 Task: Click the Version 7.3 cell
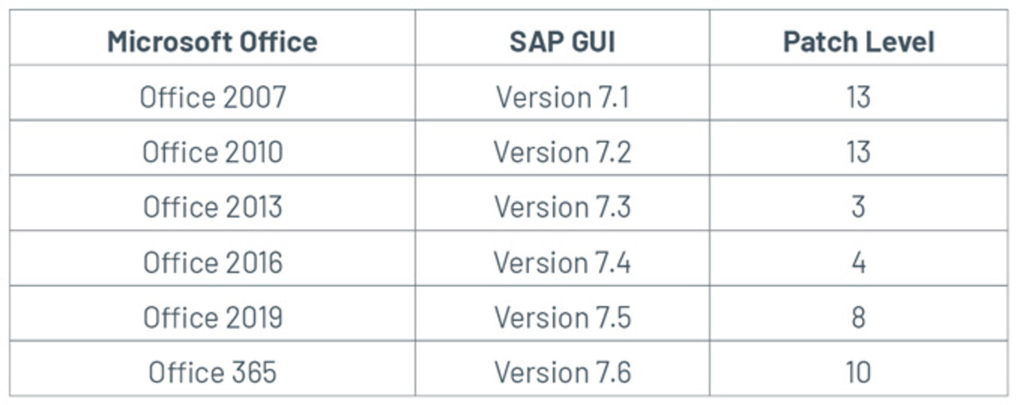(562, 206)
